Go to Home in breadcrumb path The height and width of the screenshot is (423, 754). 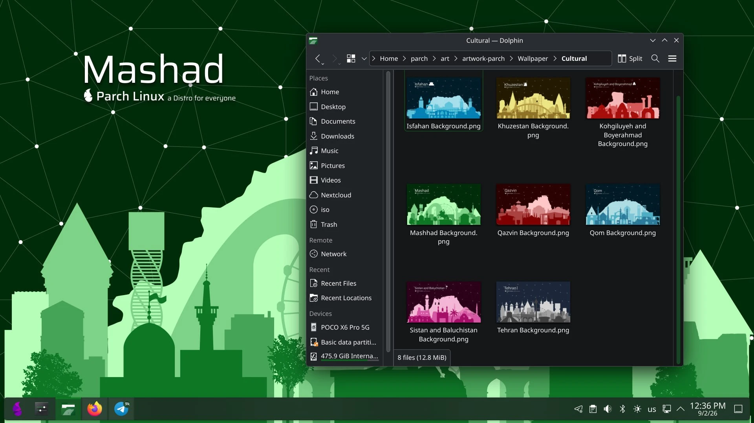point(389,58)
